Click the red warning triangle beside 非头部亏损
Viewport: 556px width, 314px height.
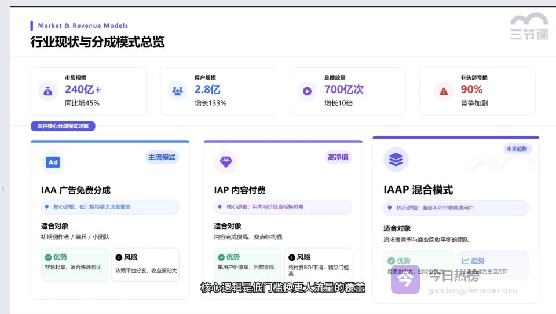click(x=444, y=92)
